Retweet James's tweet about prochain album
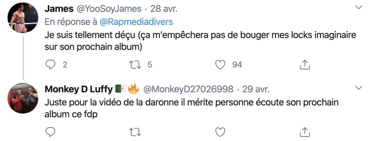The height and width of the screenshot is (141, 371). coord(136,65)
